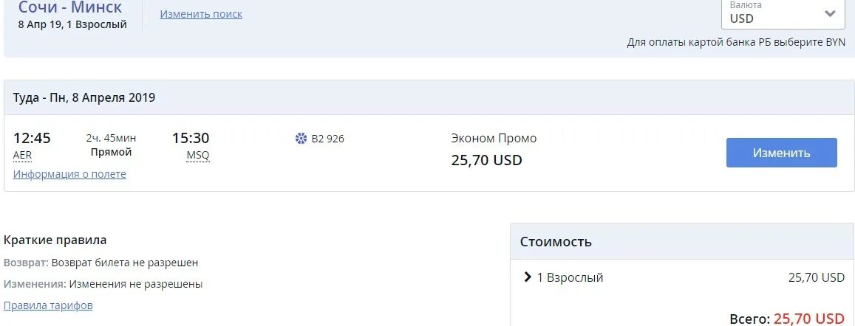Click the AER departure airport code
This screenshot has height=326, width=855.
tap(22, 155)
